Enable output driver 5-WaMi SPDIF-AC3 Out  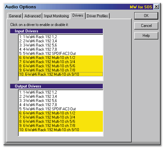tap(61, 109)
